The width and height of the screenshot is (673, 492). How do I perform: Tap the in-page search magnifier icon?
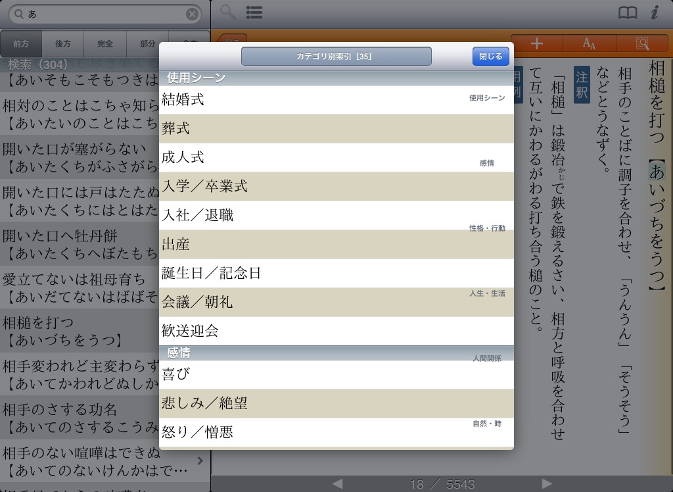click(x=642, y=43)
